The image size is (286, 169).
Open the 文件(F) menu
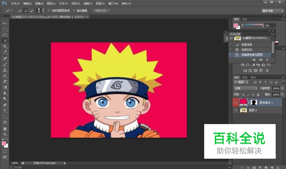[x=15, y=3]
